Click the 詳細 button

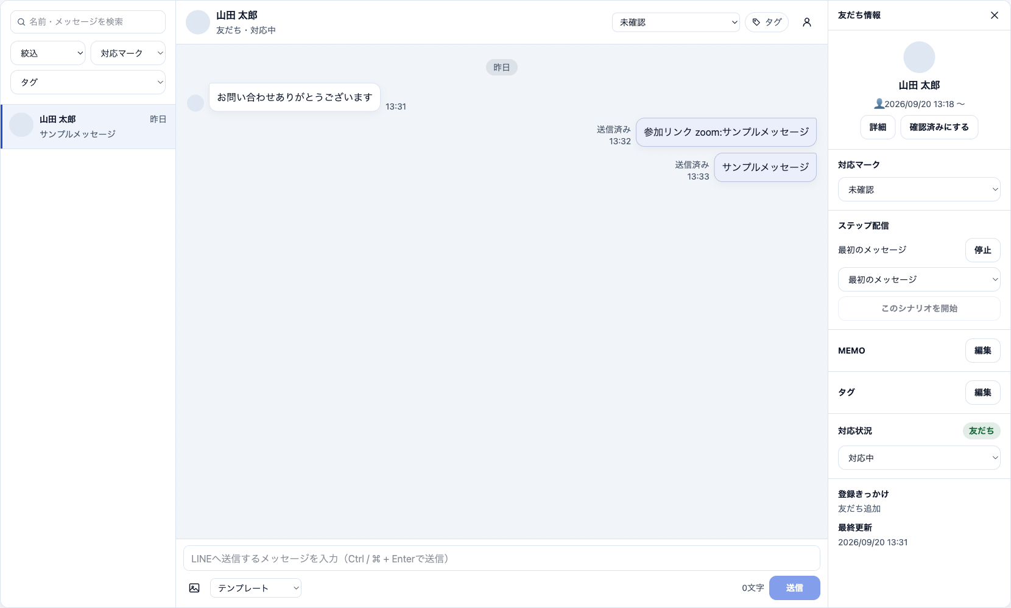[878, 127]
